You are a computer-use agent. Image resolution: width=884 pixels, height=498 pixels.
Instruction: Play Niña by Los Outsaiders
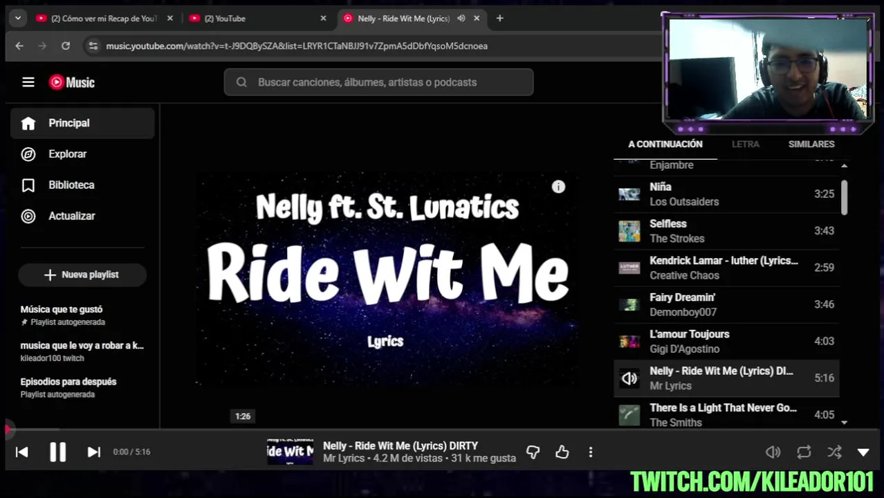726,194
